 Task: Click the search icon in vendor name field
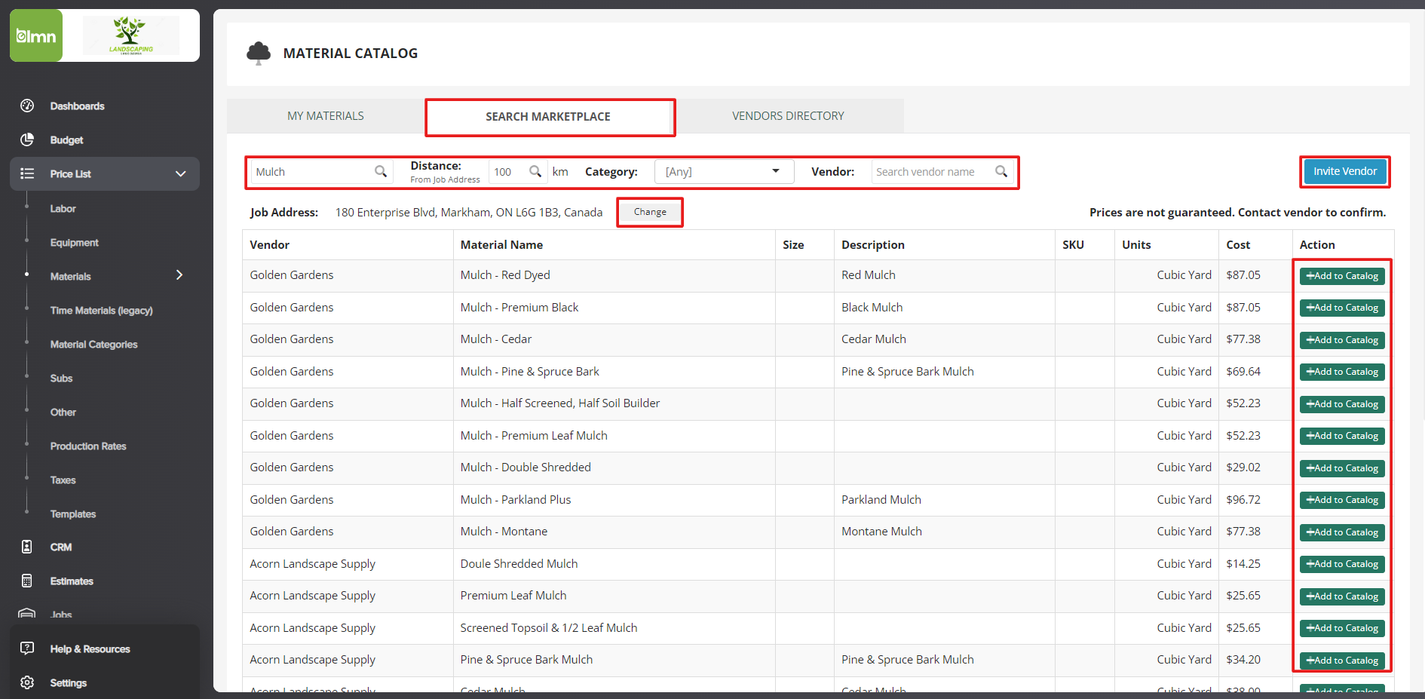pos(1001,172)
